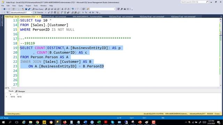Switch to the SQLQuery18.sql tab

[152, 17]
